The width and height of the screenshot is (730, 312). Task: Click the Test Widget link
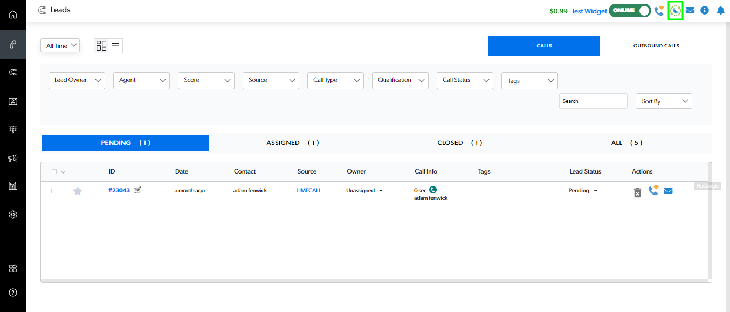point(589,11)
